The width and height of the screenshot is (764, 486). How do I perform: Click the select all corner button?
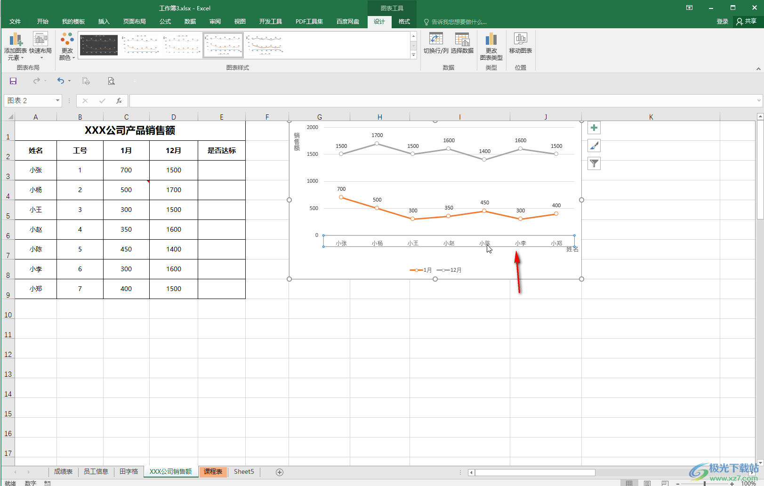pyautogui.click(x=9, y=117)
